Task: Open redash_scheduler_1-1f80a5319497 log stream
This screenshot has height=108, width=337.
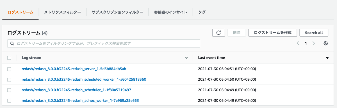Action: (76, 90)
